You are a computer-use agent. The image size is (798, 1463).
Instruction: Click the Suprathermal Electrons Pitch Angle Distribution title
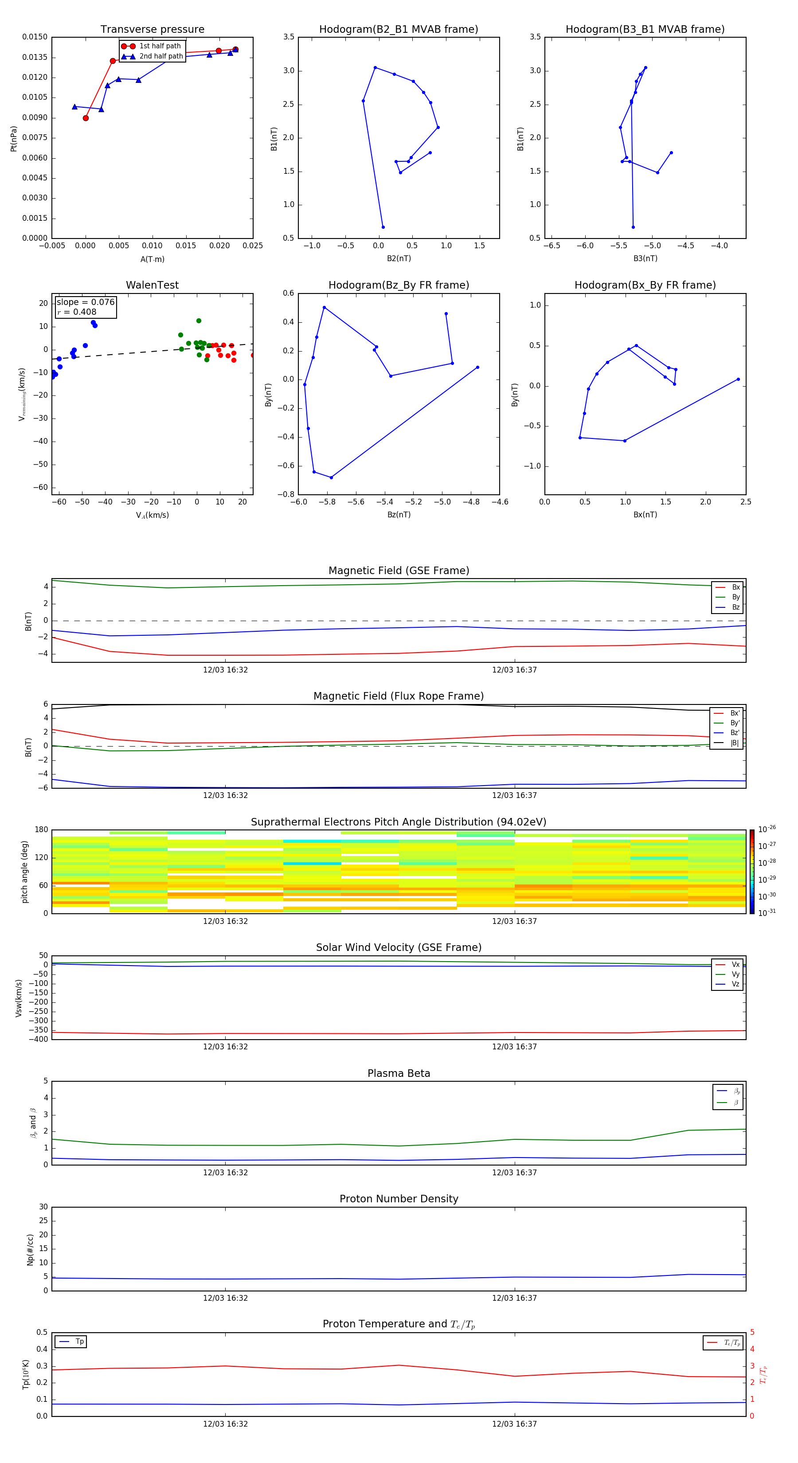[399, 822]
